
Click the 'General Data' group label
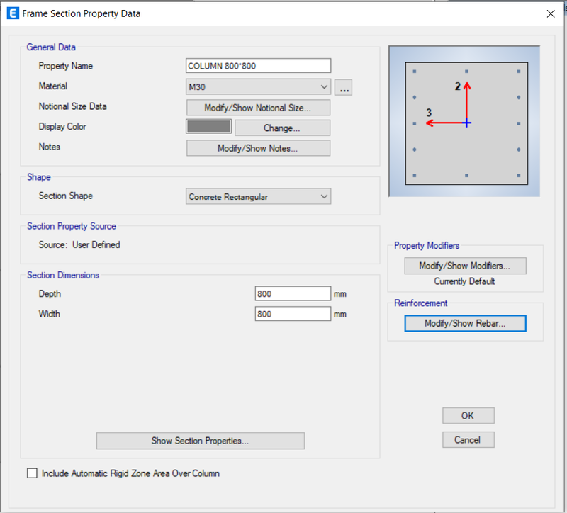[51, 47]
